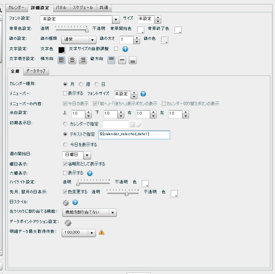This screenshot has width=275, height=274.
Task: Pick 背景終了色 color swatch
Action: pos(178,30)
